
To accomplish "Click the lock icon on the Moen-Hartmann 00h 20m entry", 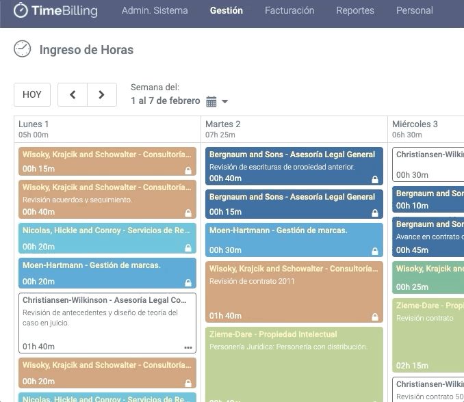I will pos(188,282).
